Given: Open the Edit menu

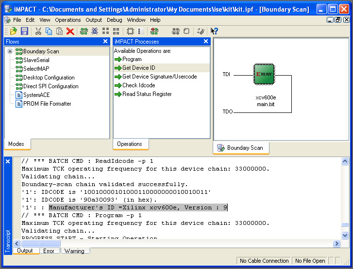Looking at the screenshot, I should click(x=30, y=20).
